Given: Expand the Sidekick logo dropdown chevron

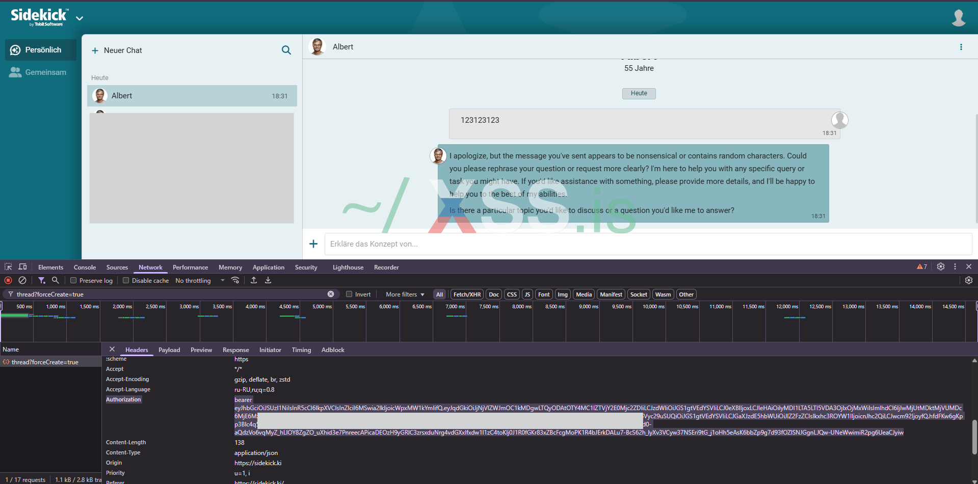Looking at the screenshot, I should pyautogui.click(x=80, y=18).
